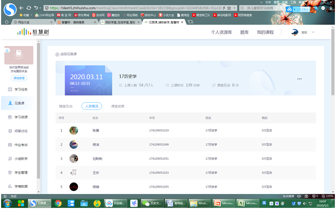The width and height of the screenshot is (336, 209).
Task: Expand the user profile dropdown arrow
Action: point(313,32)
